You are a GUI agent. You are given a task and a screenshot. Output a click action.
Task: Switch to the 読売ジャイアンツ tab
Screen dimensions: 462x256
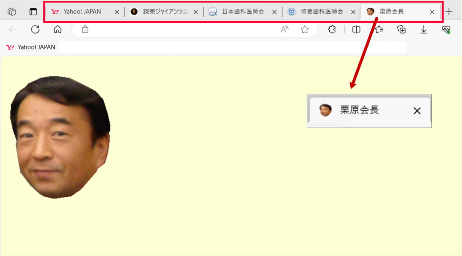point(161,12)
